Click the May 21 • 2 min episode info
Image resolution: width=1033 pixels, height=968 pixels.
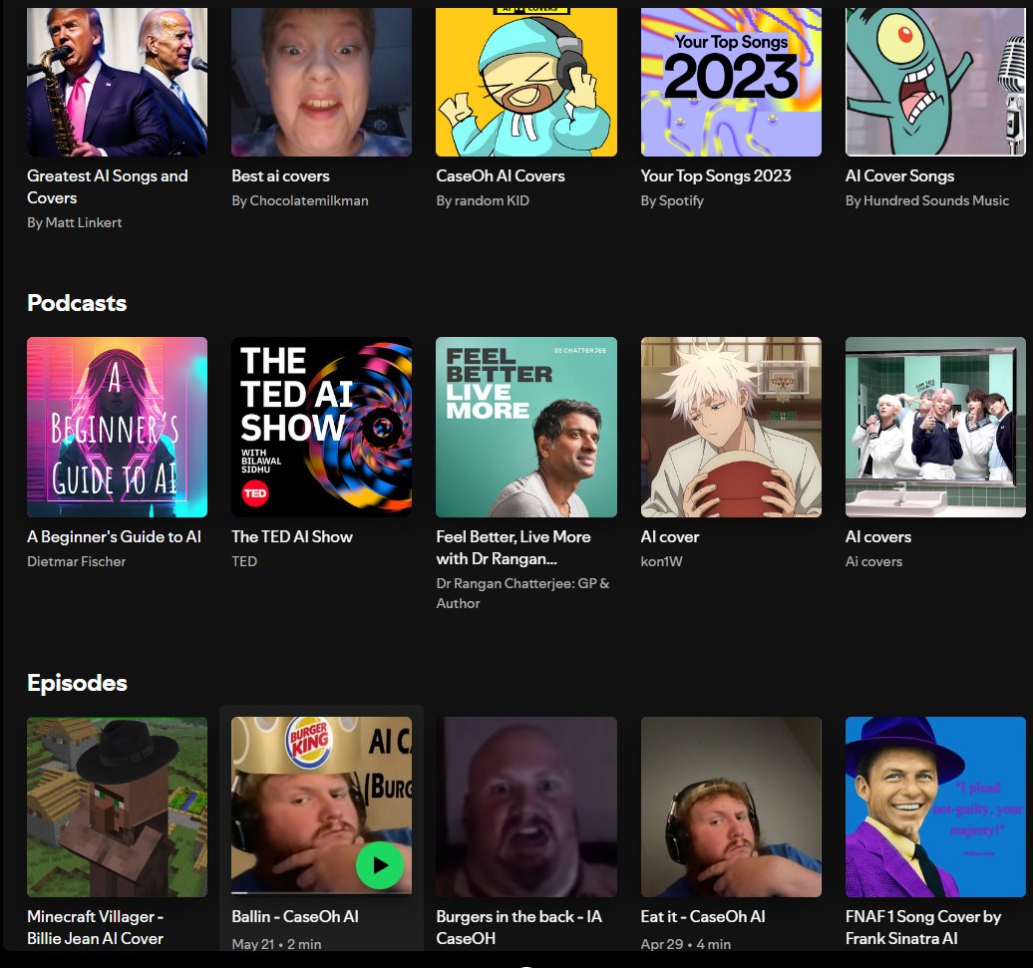(x=277, y=944)
